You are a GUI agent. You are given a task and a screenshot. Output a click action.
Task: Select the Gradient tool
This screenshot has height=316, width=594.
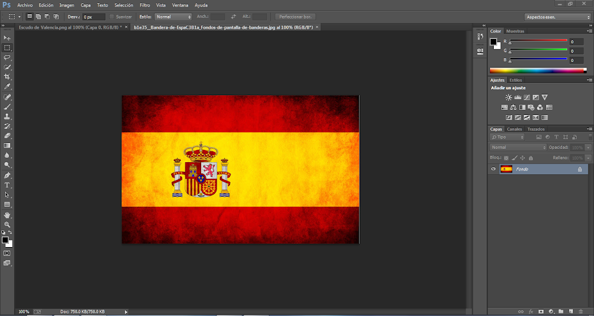tap(7, 146)
